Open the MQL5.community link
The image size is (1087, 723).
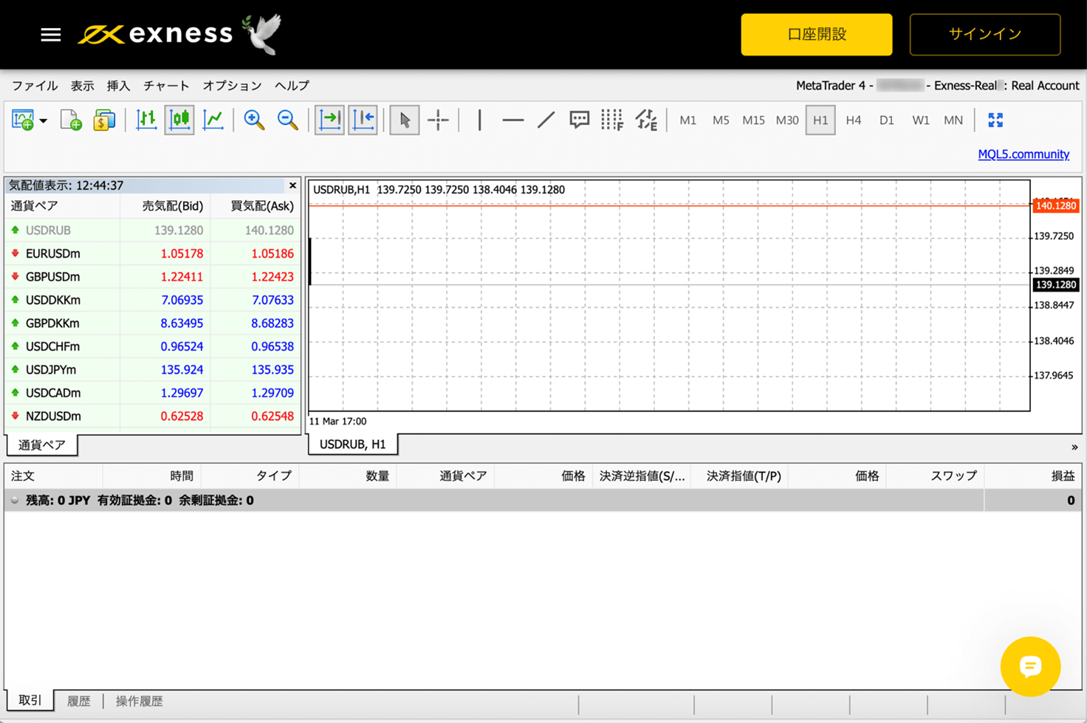coord(1023,154)
